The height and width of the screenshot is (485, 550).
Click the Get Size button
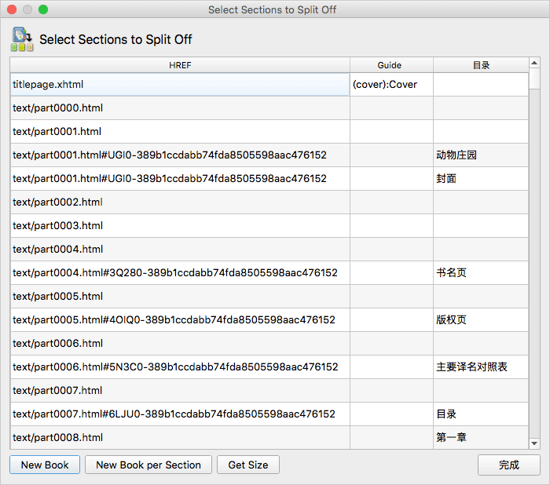click(x=247, y=465)
